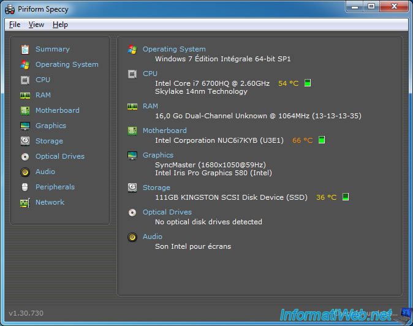The height and width of the screenshot is (326, 413).
Task: Click the v1.30.730 version label
Action: [26, 313]
